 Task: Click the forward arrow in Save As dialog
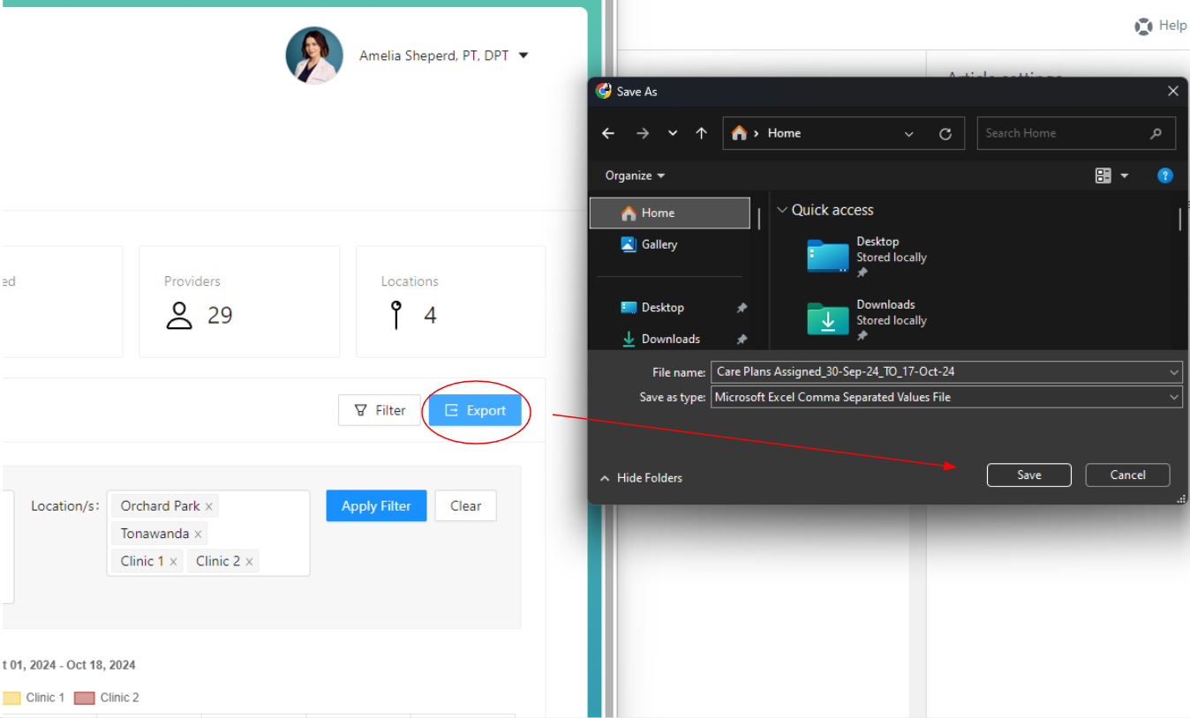642,133
